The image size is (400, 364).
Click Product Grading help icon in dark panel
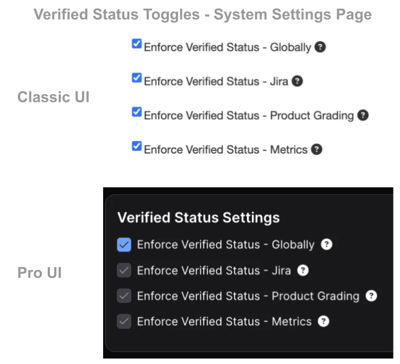(371, 296)
